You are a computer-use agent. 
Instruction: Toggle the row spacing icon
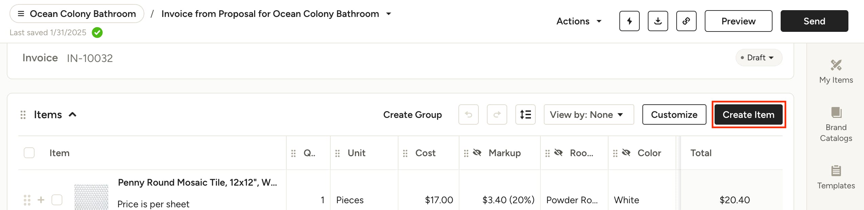(526, 114)
